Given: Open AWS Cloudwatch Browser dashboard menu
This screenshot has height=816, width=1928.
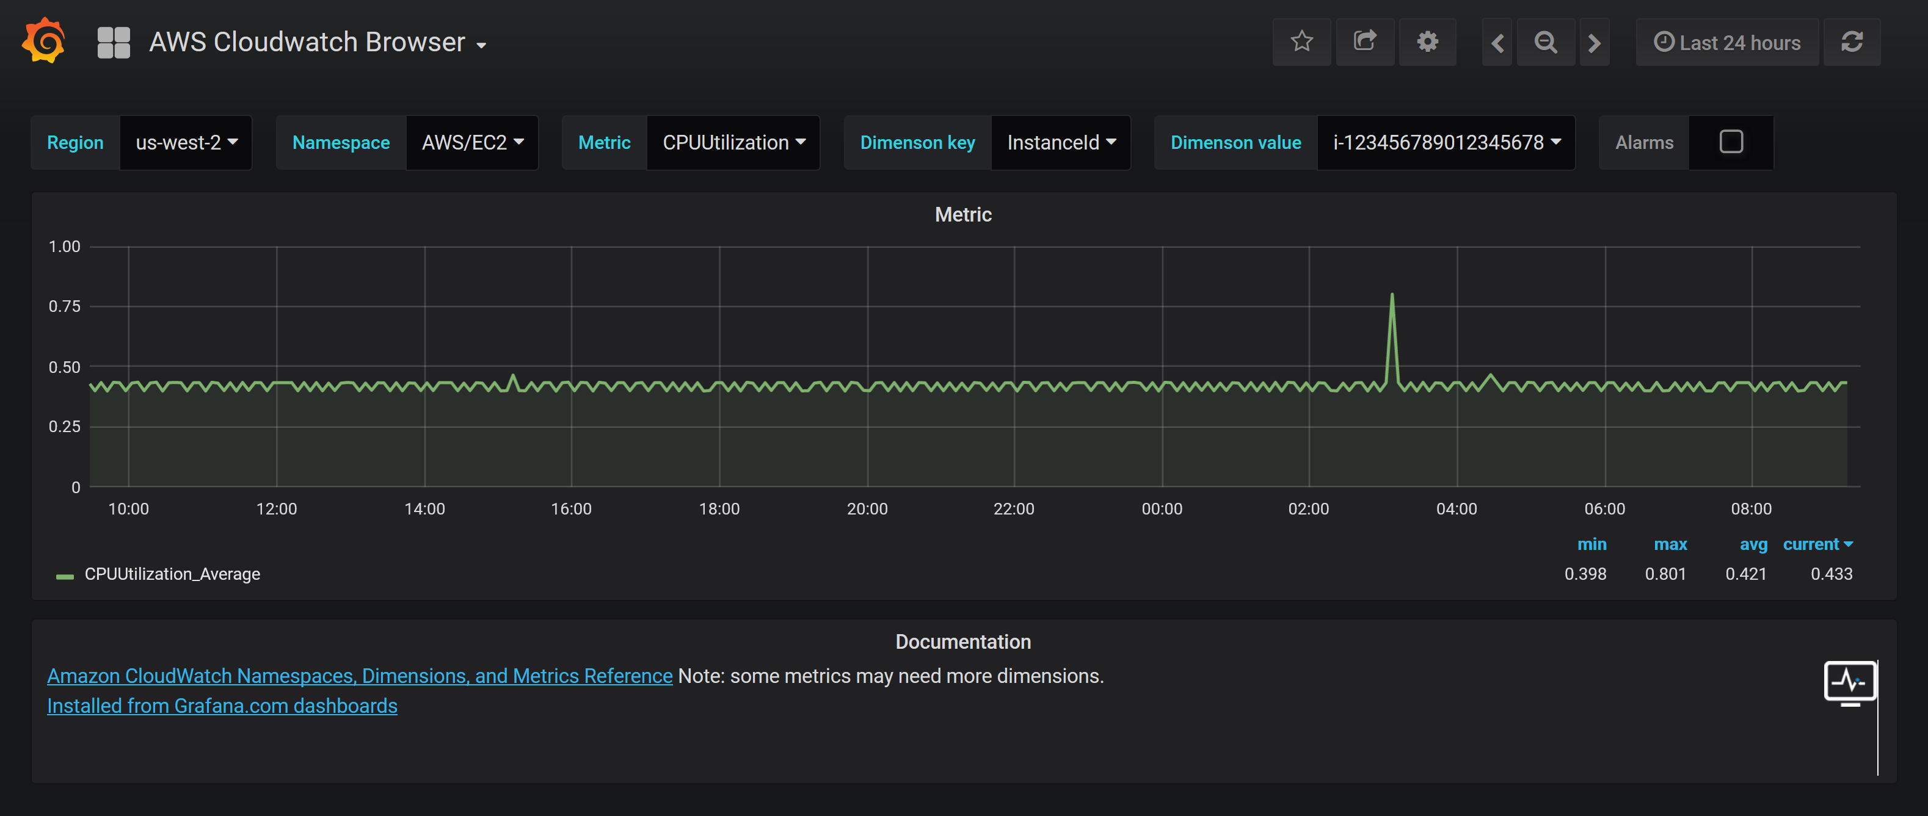Looking at the screenshot, I should (x=318, y=43).
